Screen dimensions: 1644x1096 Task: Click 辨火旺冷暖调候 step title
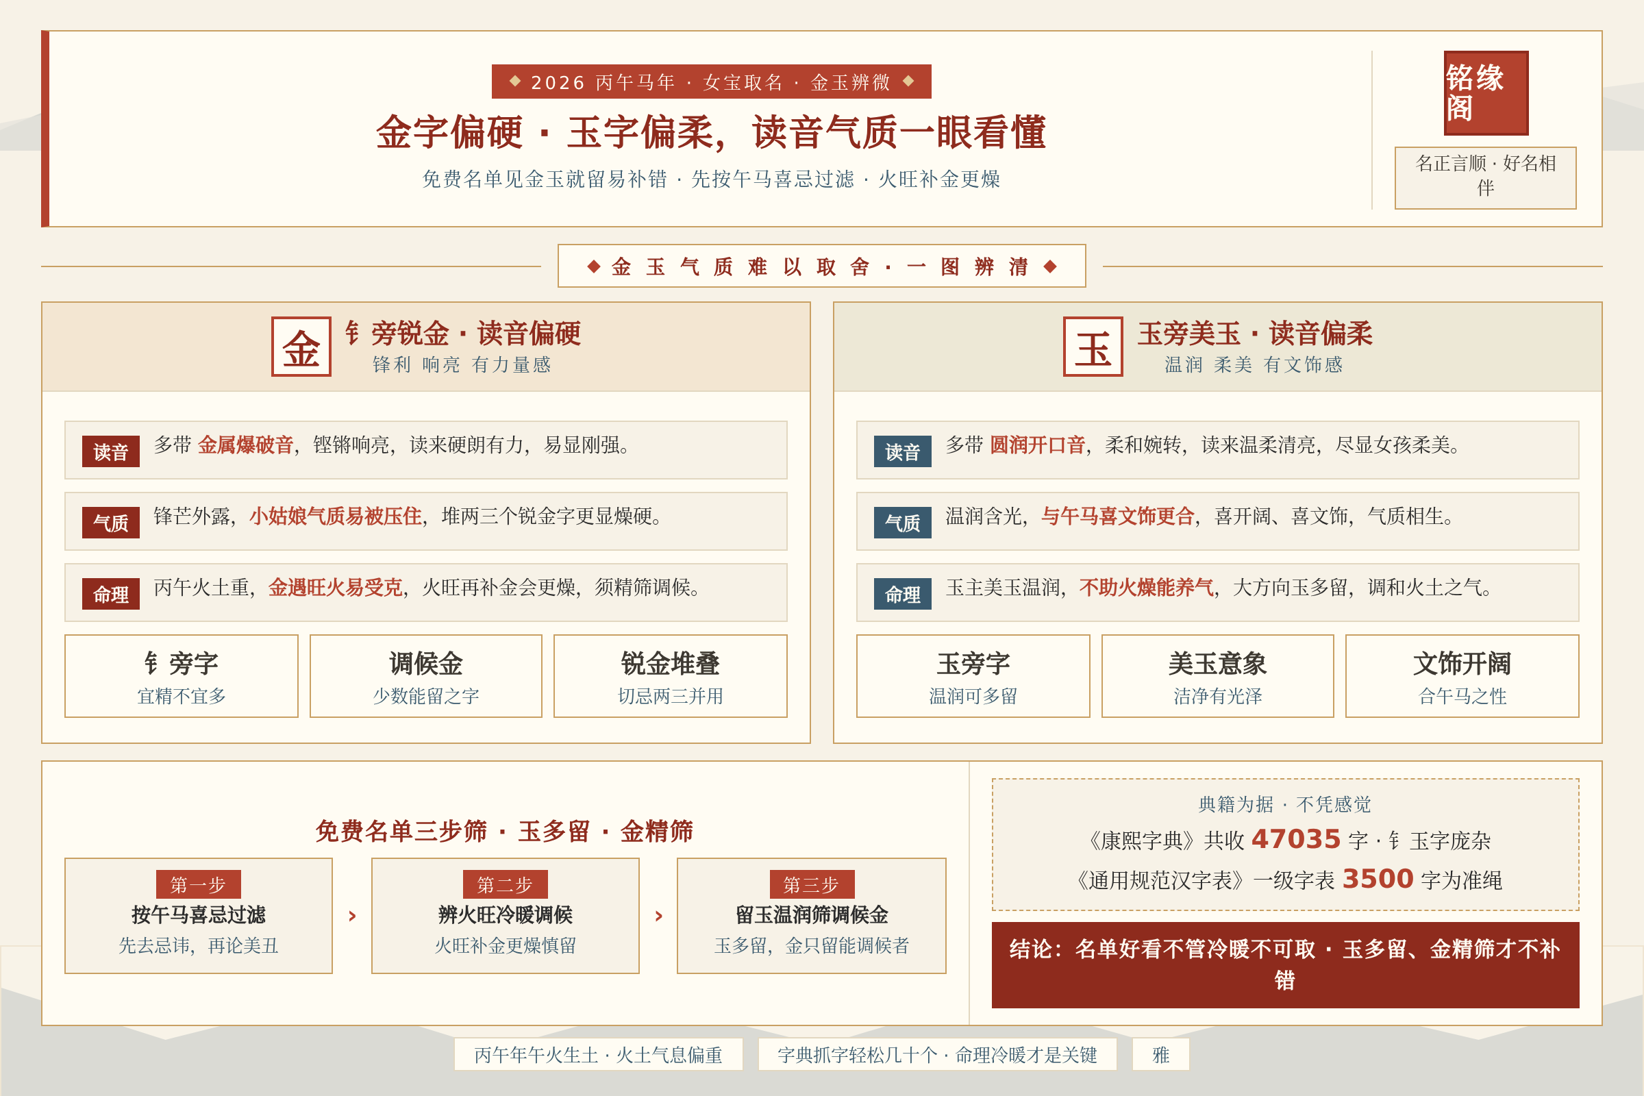coord(506,914)
